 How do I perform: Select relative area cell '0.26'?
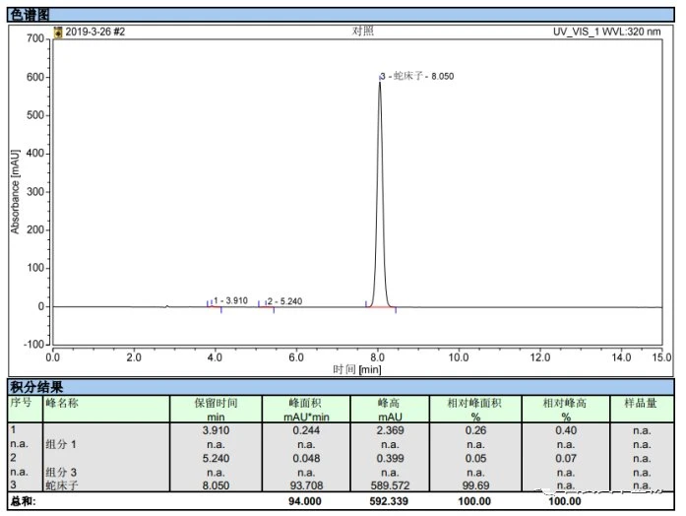pos(475,430)
